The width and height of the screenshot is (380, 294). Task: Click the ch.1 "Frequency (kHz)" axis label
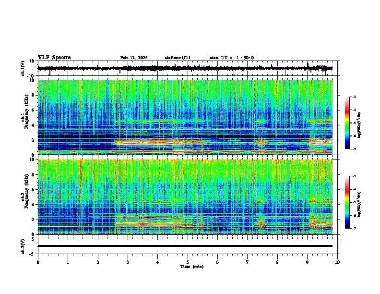point(27,111)
